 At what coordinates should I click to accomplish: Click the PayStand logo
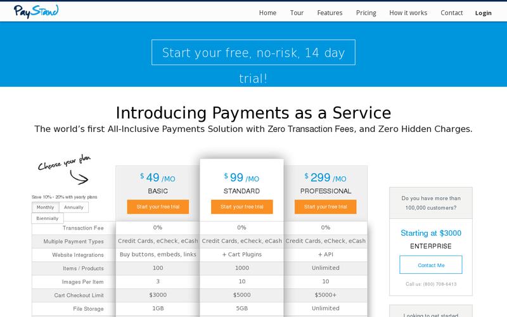(x=35, y=11)
